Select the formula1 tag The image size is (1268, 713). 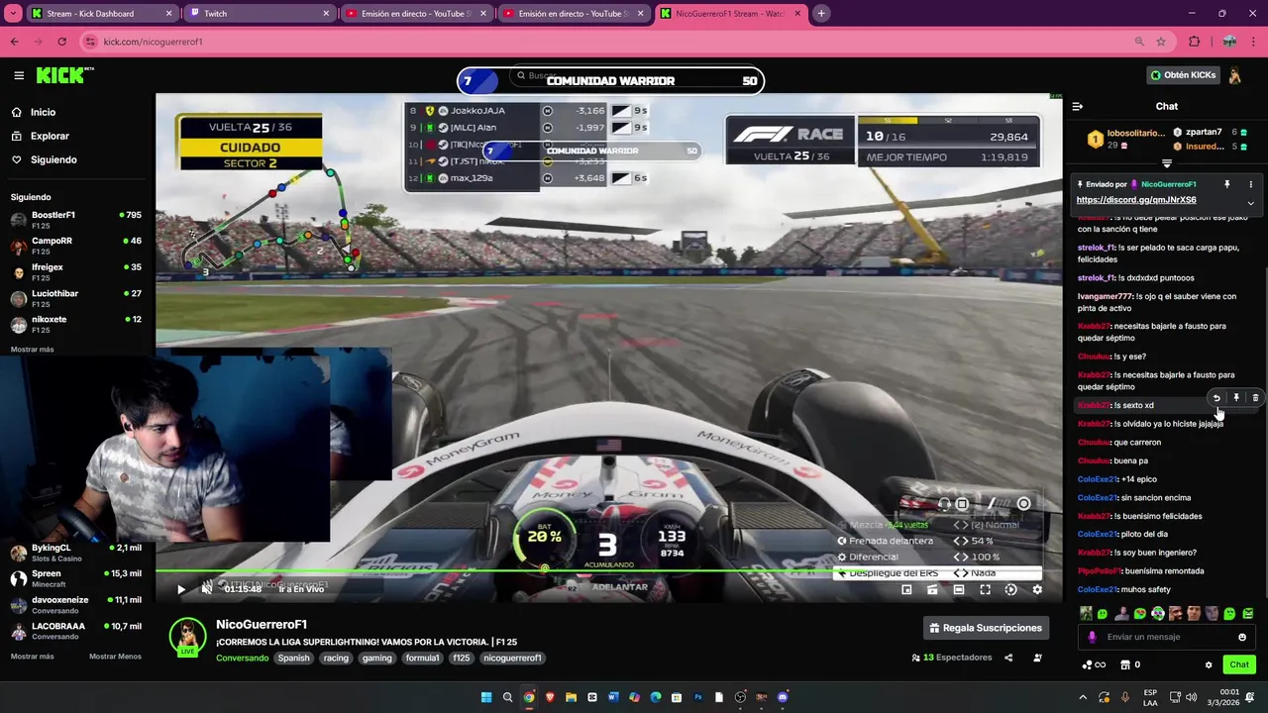pyautogui.click(x=422, y=658)
